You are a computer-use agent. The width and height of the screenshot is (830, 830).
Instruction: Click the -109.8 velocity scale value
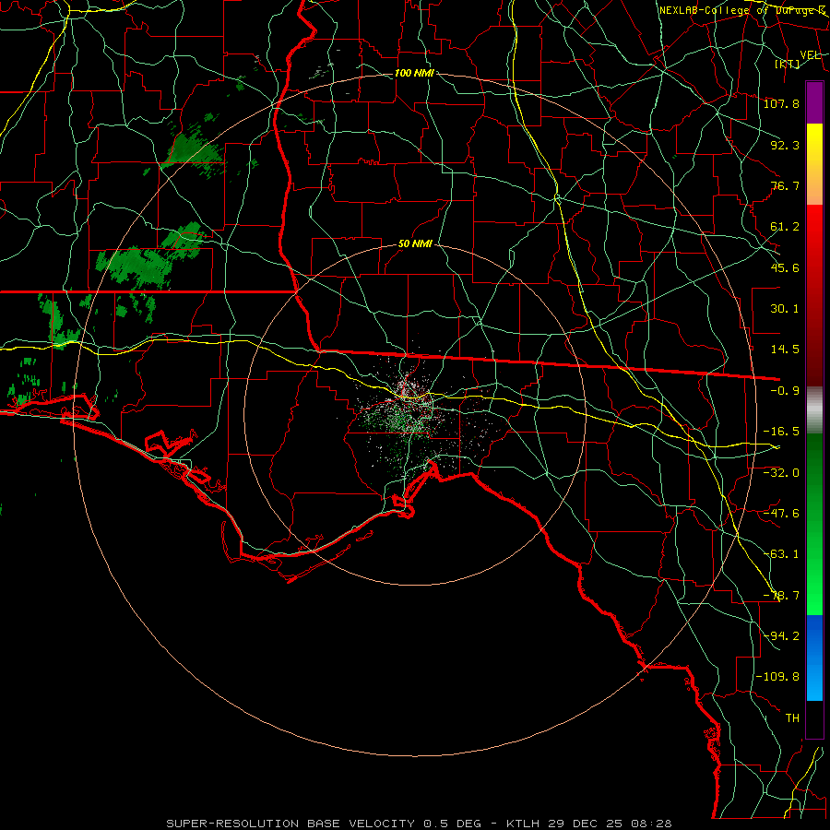click(777, 677)
